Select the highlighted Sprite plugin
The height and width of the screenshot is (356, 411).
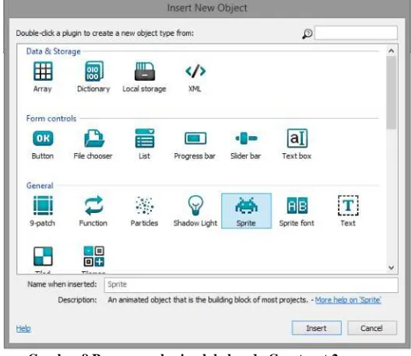(247, 211)
